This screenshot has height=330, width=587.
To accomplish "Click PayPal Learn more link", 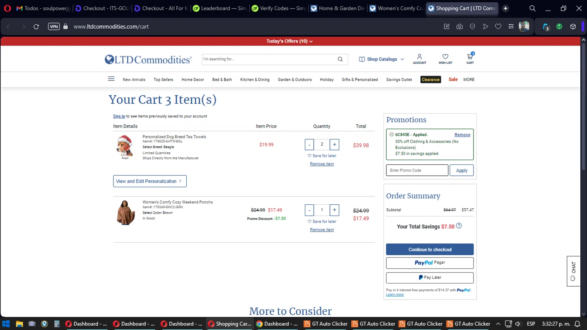I will click(394, 294).
